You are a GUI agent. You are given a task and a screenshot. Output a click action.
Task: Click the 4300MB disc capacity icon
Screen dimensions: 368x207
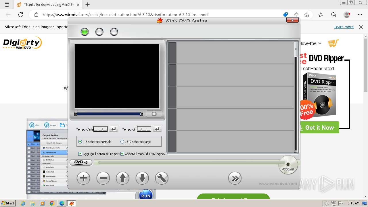click(288, 165)
